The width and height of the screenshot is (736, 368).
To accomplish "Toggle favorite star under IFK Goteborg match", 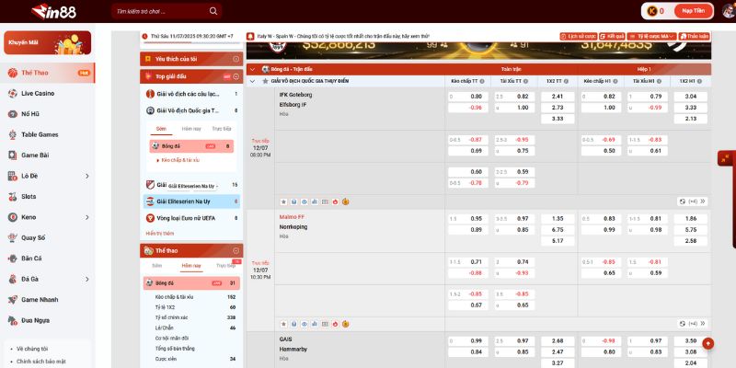I will coord(283,201).
